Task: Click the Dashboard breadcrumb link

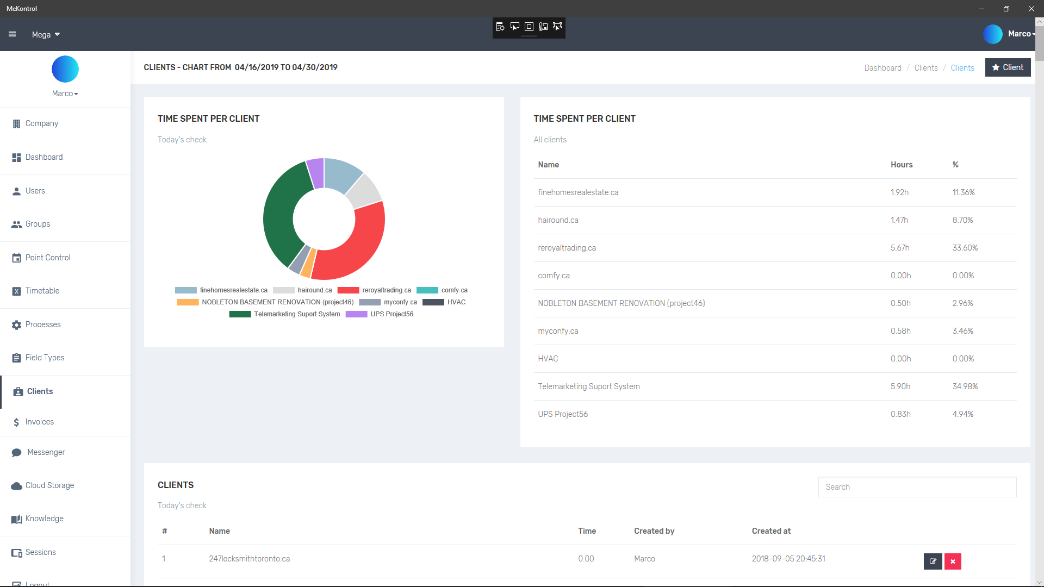Action: (883, 68)
